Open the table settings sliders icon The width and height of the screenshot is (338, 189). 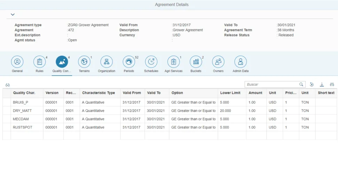(332, 85)
